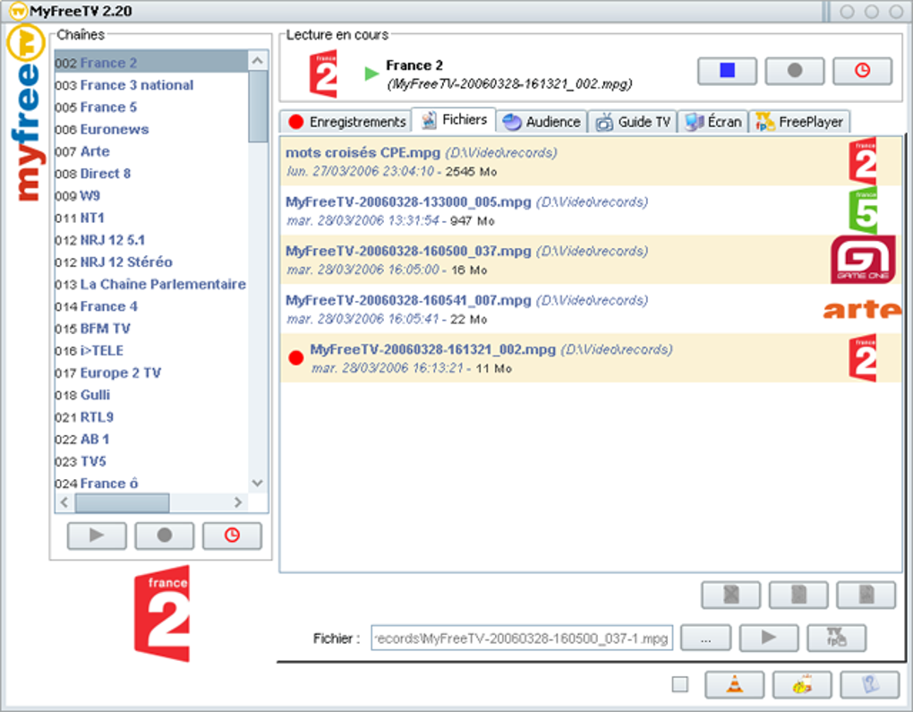Screen dimensions: 913x712
Task: Click the channel list's horizontal scrollbar thumb
Action: click(x=123, y=502)
